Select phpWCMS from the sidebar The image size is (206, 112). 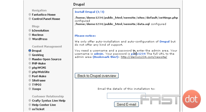pyautogui.click(x=39, y=68)
